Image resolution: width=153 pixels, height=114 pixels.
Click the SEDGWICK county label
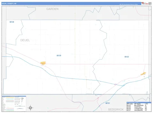[116, 110]
